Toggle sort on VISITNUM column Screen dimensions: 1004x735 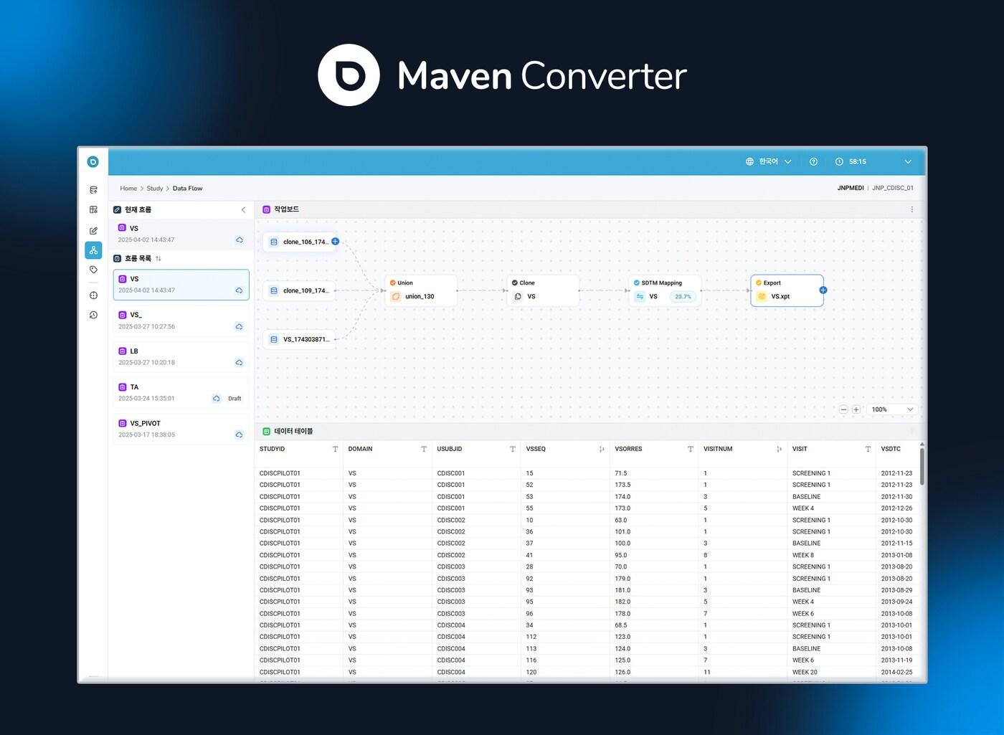[x=779, y=450]
